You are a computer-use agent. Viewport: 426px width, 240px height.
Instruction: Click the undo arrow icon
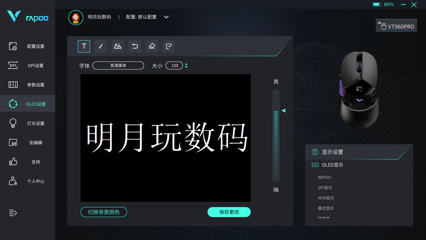pyautogui.click(x=135, y=46)
